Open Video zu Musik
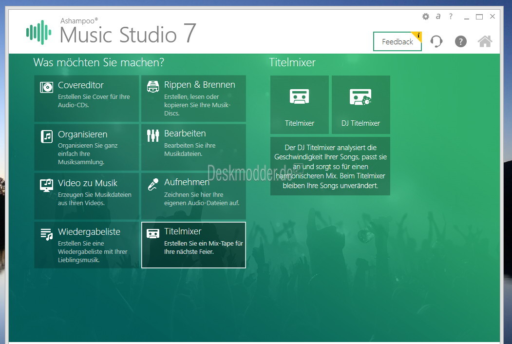 coord(87,196)
